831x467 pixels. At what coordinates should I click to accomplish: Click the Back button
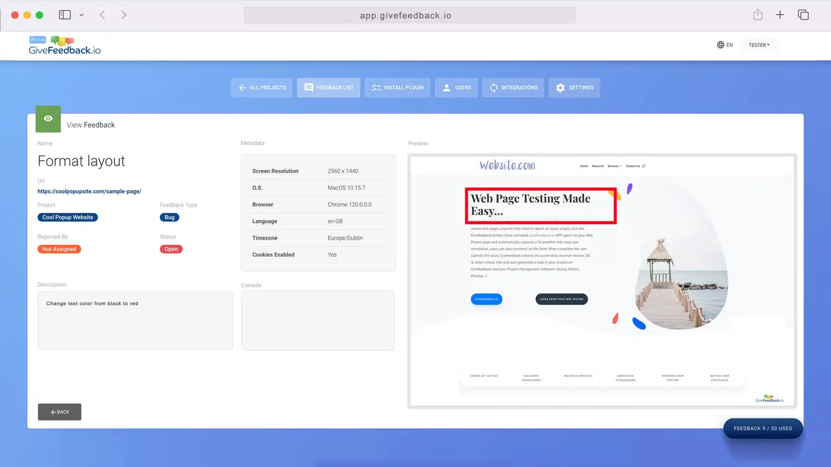(59, 412)
